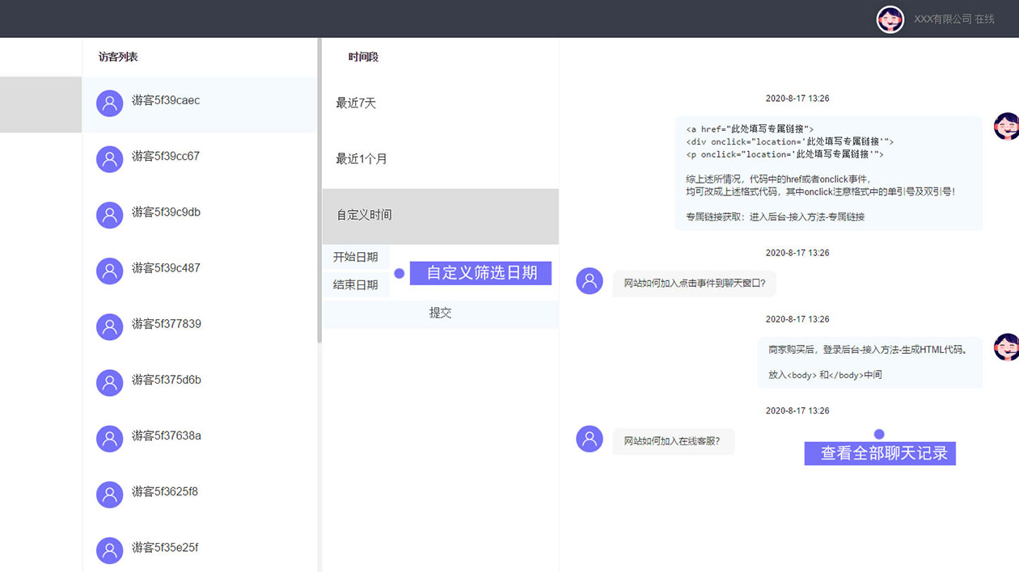Click the selected gray sidebar item

coord(40,104)
